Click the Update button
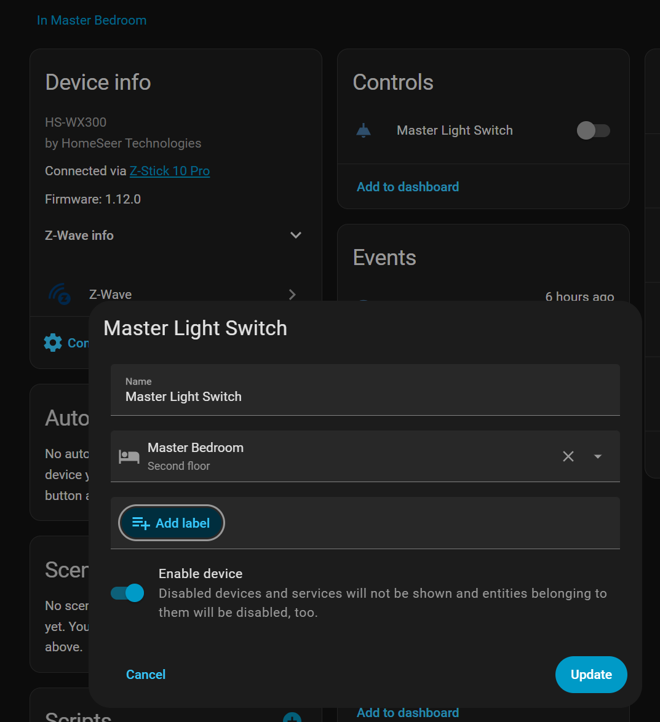660x722 pixels. [591, 675]
